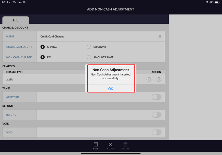Image resolution: width=222 pixels, height=155 pixels.
Task: Click the Charge Type column header
Action: (15, 72)
